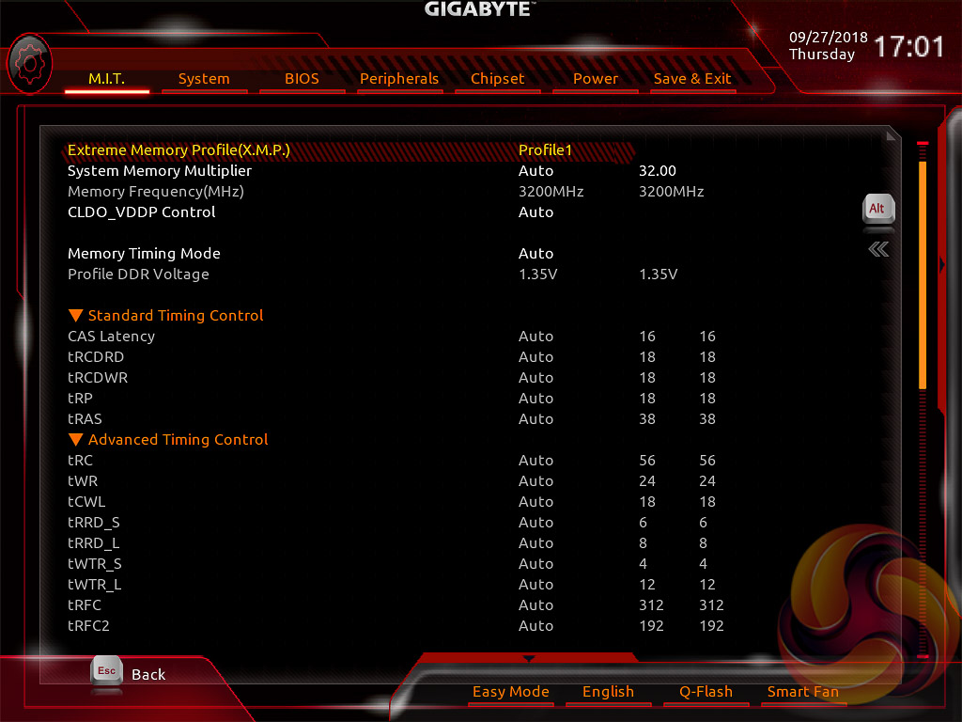Open Extreme Memory Profile Profile1 setting
This screenshot has width=962, height=722.
(545, 150)
